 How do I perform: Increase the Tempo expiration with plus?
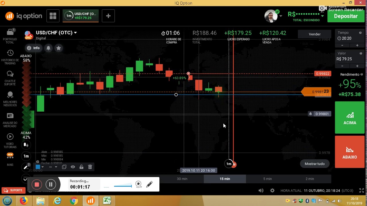(357, 45)
